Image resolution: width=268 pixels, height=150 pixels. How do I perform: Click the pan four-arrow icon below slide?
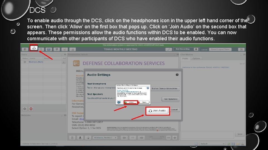coord(175,138)
